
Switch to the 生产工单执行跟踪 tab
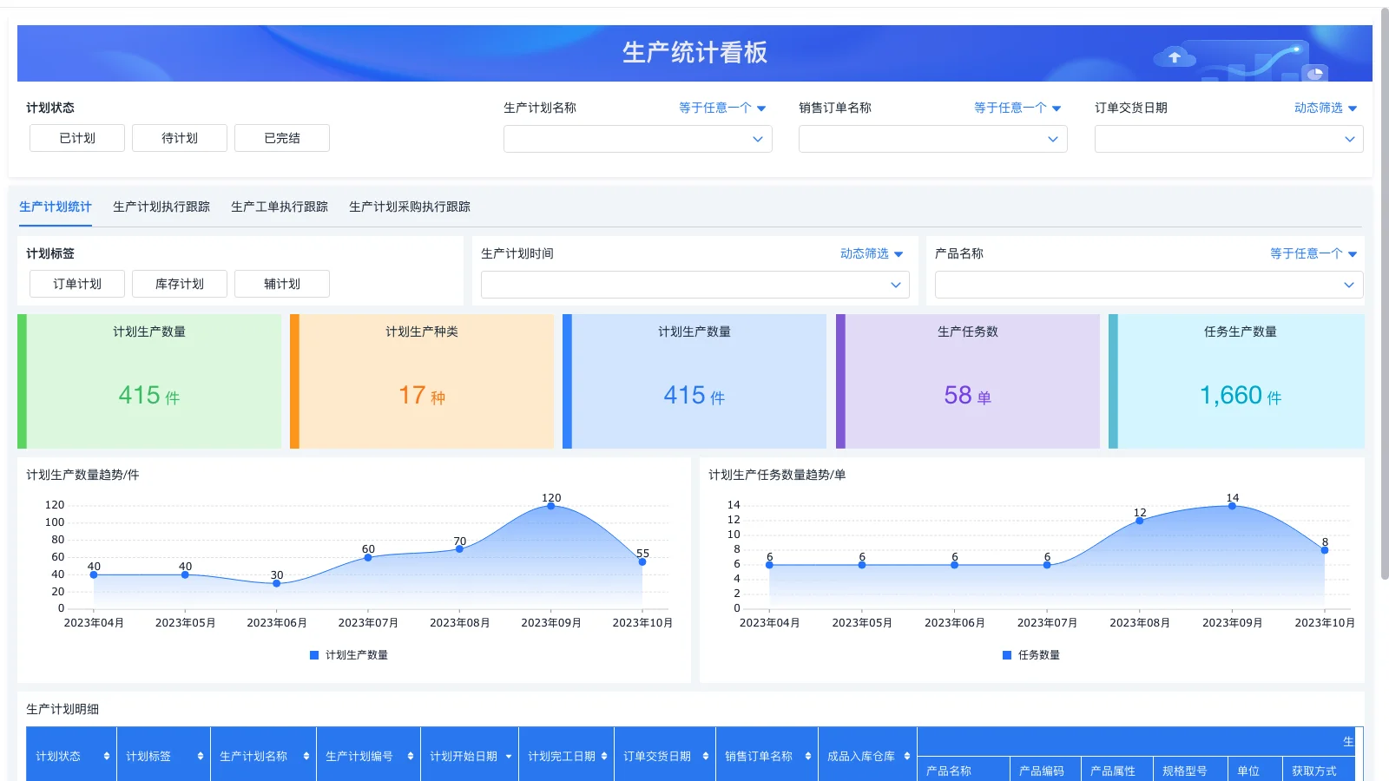pyautogui.click(x=280, y=207)
